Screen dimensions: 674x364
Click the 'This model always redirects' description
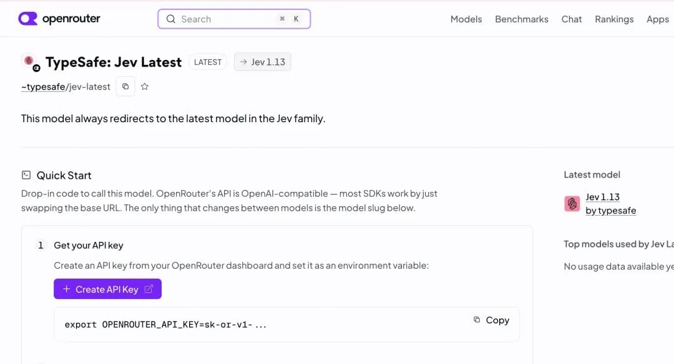click(173, 118)
